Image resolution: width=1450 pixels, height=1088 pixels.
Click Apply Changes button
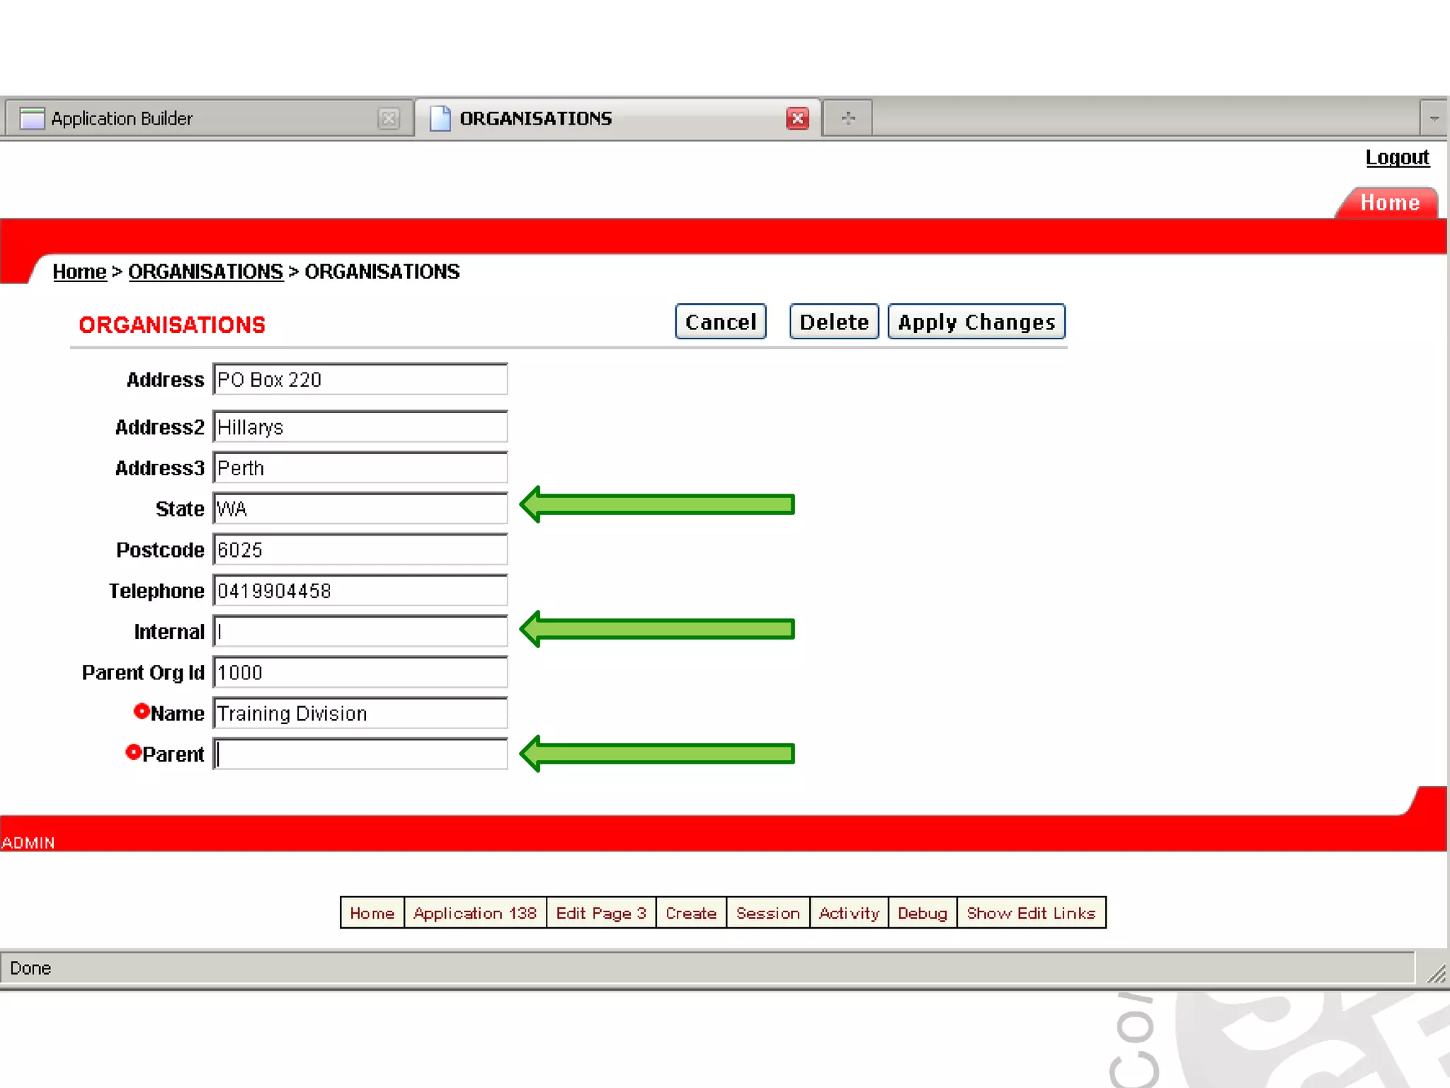pos(976,322)
